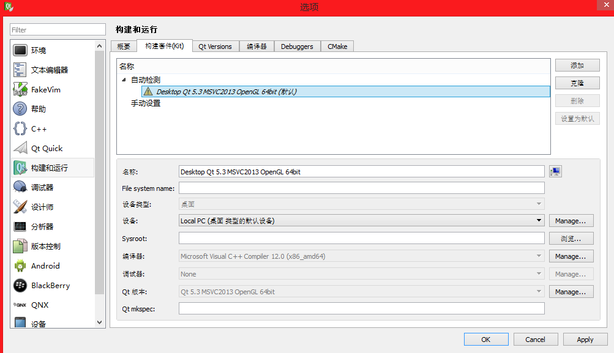Click the Qt mkspec input field
The image size is (614, 353).
(361, 308)
